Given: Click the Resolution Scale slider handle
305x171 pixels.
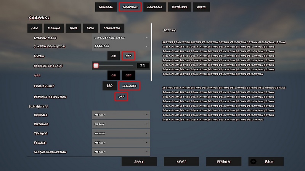Looking at the screenshot, I should tap(96, 66).
